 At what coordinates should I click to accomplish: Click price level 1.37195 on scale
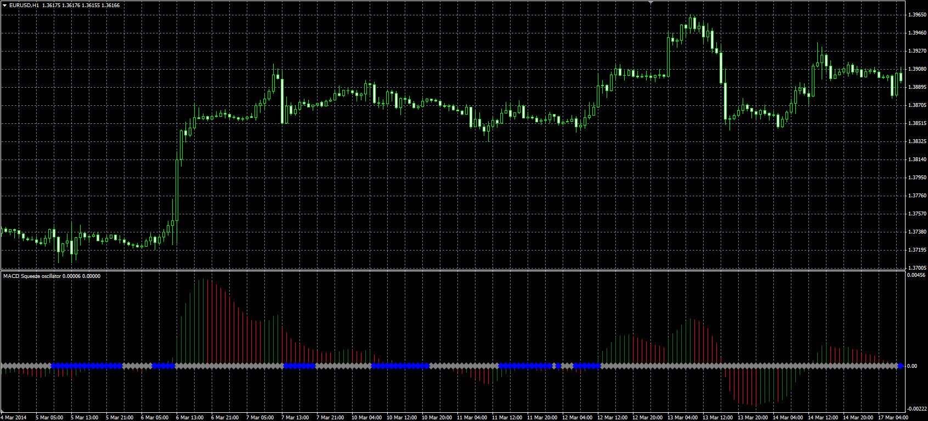[x=917, y=250]
